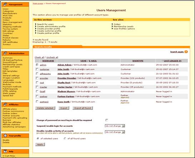The width and height of the screenshot is (195, 158).
Task: Open DB Backup/Restore in Administration
Action: point(12,60)
